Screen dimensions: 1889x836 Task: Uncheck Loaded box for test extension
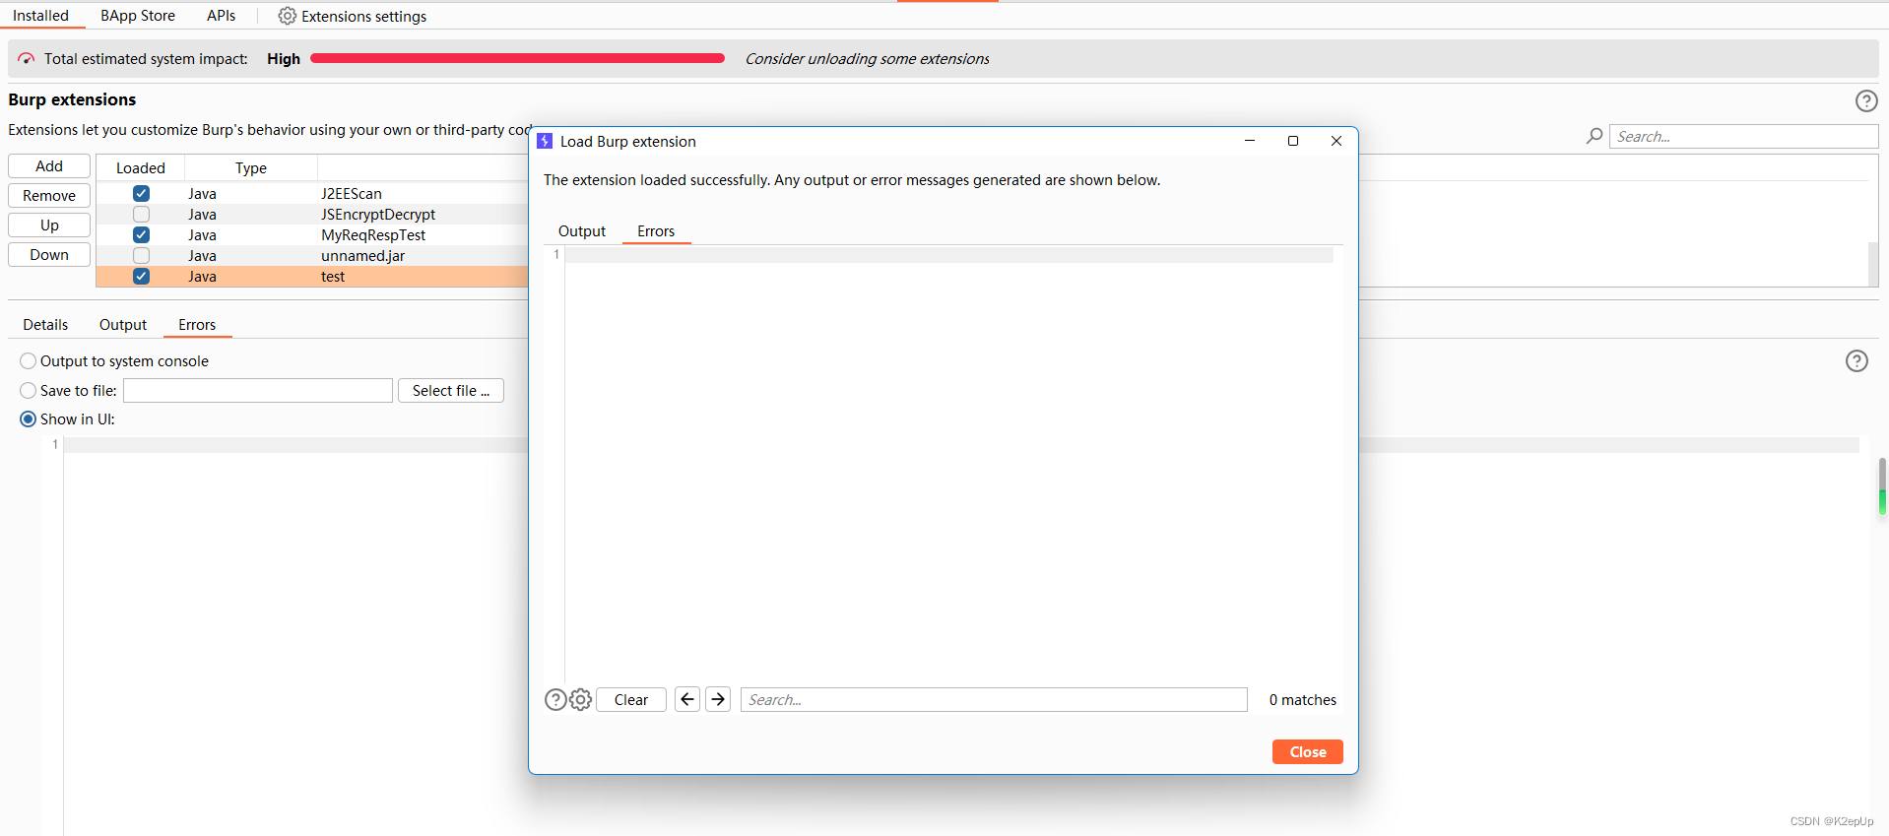coord(141,277)
